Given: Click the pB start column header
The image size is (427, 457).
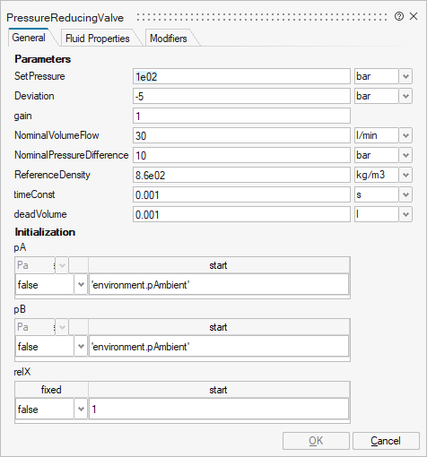Looking at the screenshot, I should 219,327.
